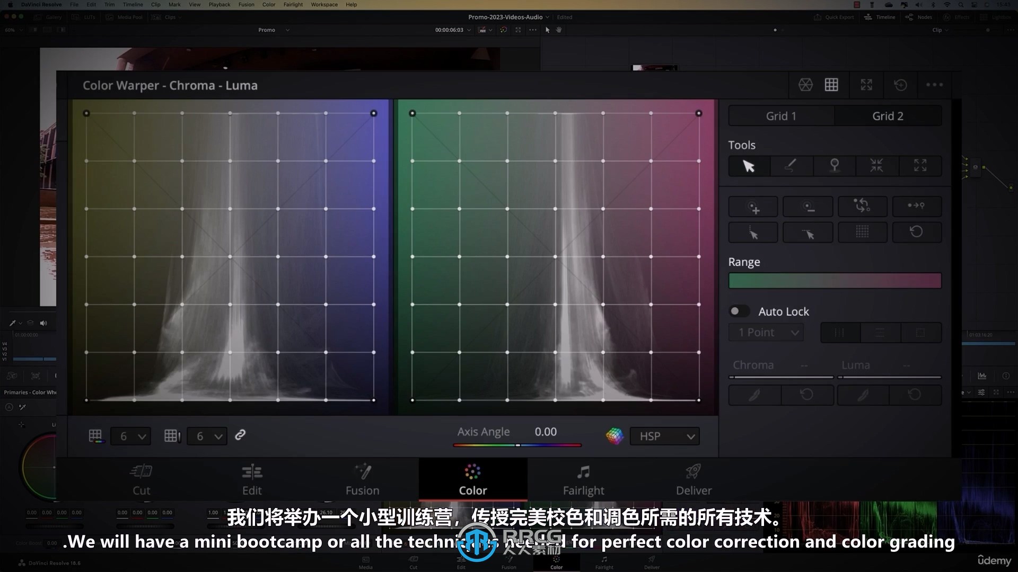The image size is (1018, 572).
Task: Open the Fairlight page
Action: tap(583, 480)
